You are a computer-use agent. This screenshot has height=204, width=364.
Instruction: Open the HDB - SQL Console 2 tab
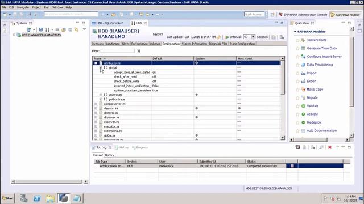tap(110, 23)
